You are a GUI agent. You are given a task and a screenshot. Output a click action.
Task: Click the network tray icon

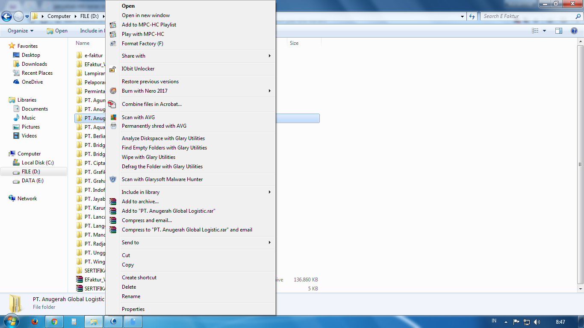[527, 322]
